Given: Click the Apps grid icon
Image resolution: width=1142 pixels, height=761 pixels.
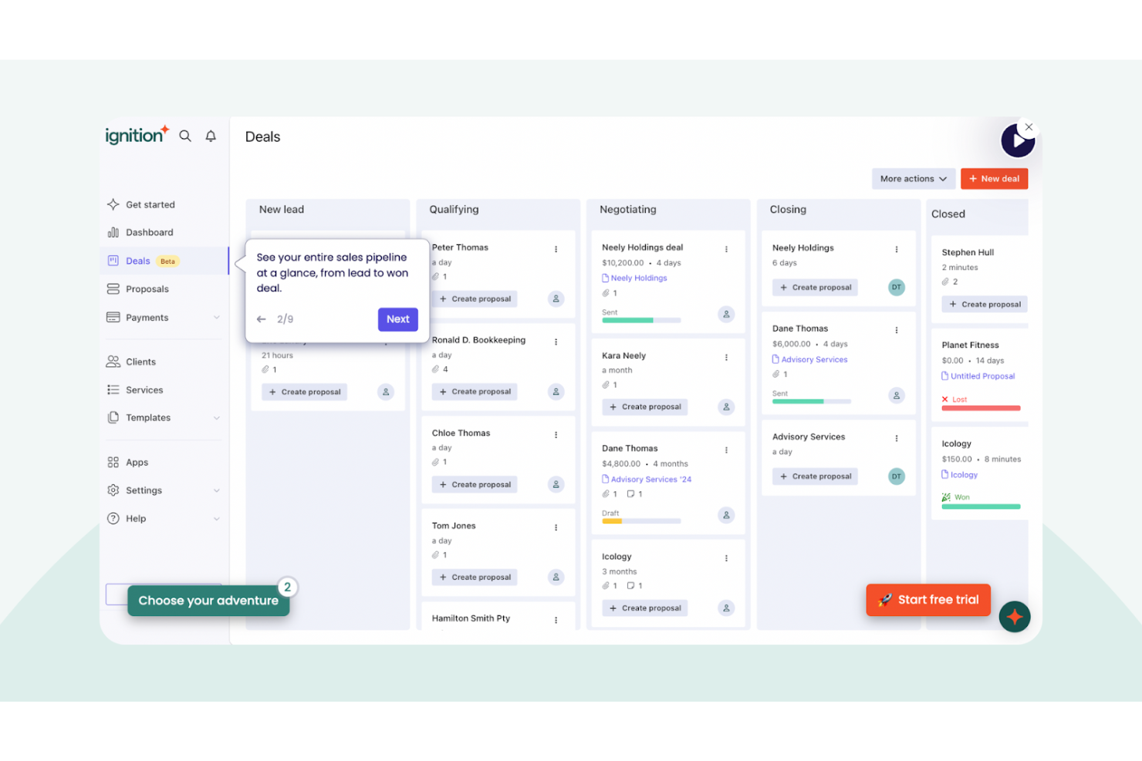Looking at the screenshot, I should 113,462.
